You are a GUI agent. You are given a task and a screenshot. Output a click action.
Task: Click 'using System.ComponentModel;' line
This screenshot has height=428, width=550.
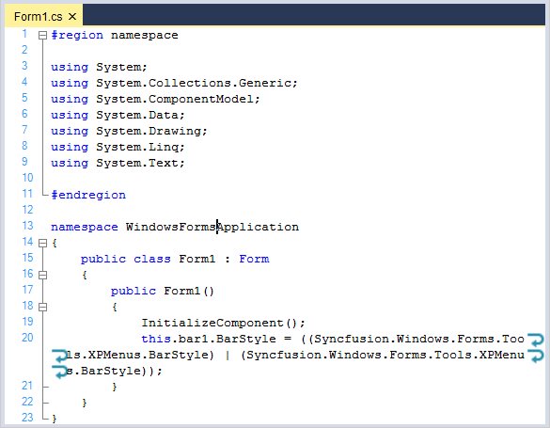155,99
